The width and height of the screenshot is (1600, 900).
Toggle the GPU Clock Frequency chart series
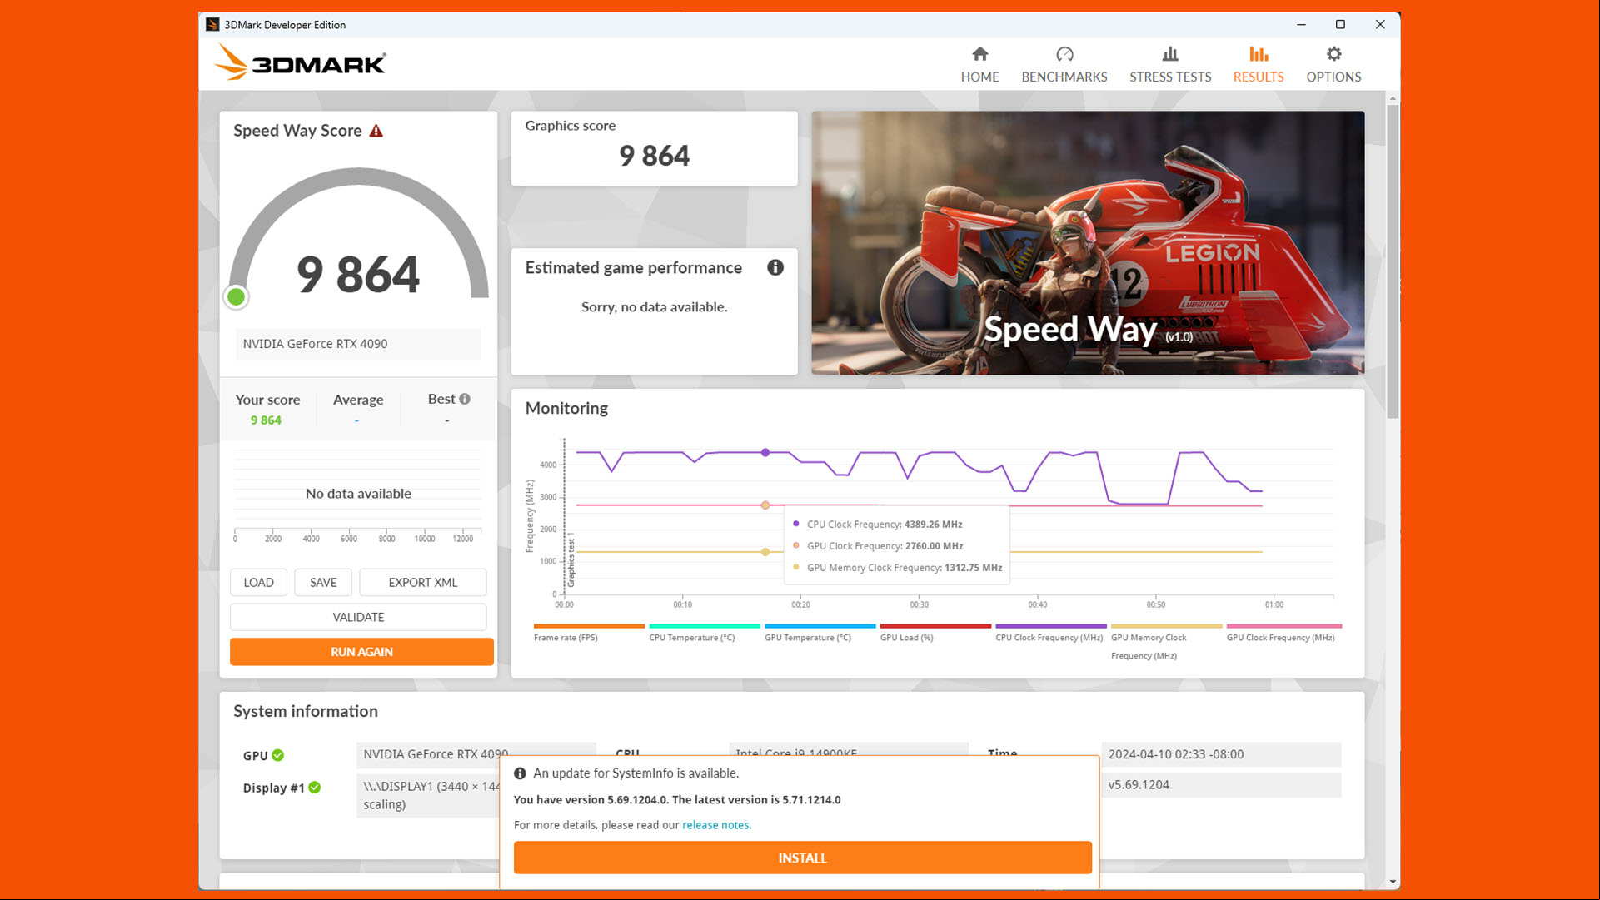point(1283,633)
